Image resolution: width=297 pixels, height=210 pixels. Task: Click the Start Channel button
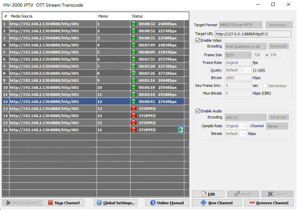[x=22, y=203]
